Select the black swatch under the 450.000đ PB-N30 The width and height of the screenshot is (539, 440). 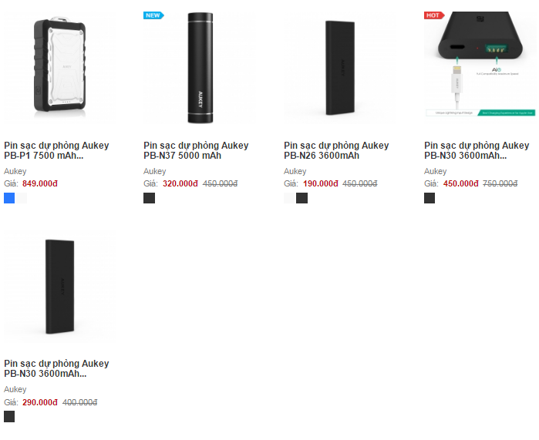(430, 198)
